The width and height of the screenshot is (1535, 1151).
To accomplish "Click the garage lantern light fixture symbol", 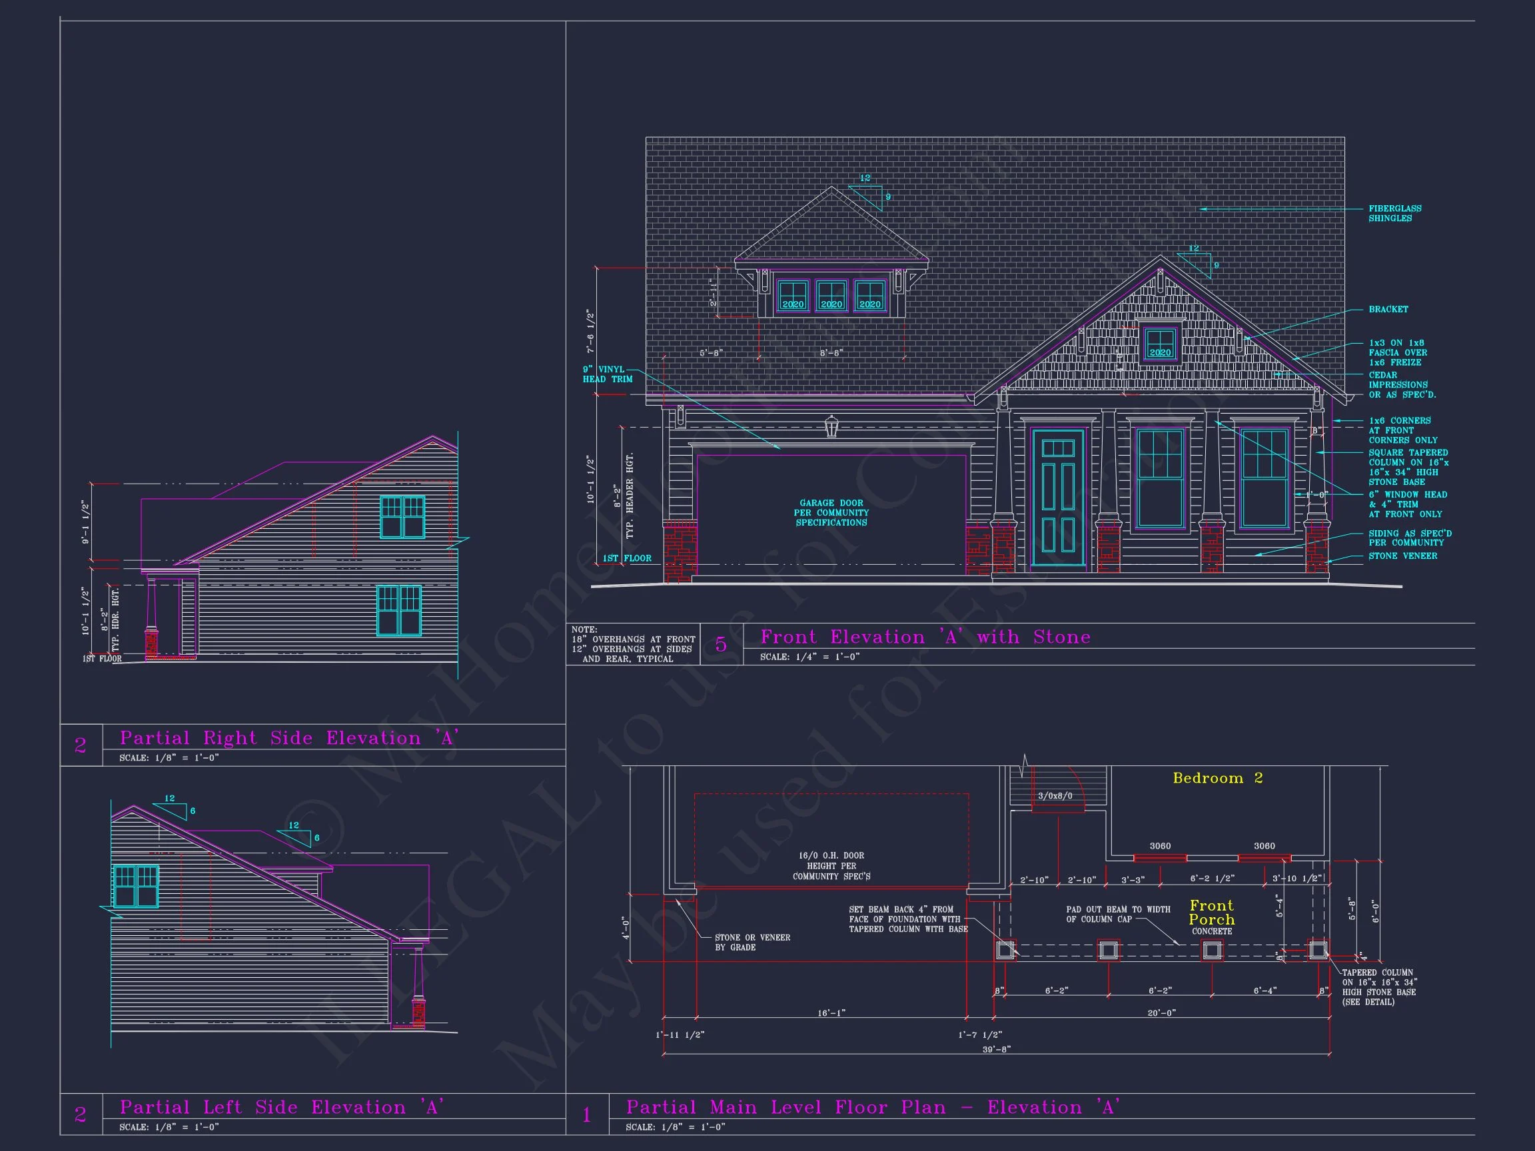I will [x=831, y=426].
